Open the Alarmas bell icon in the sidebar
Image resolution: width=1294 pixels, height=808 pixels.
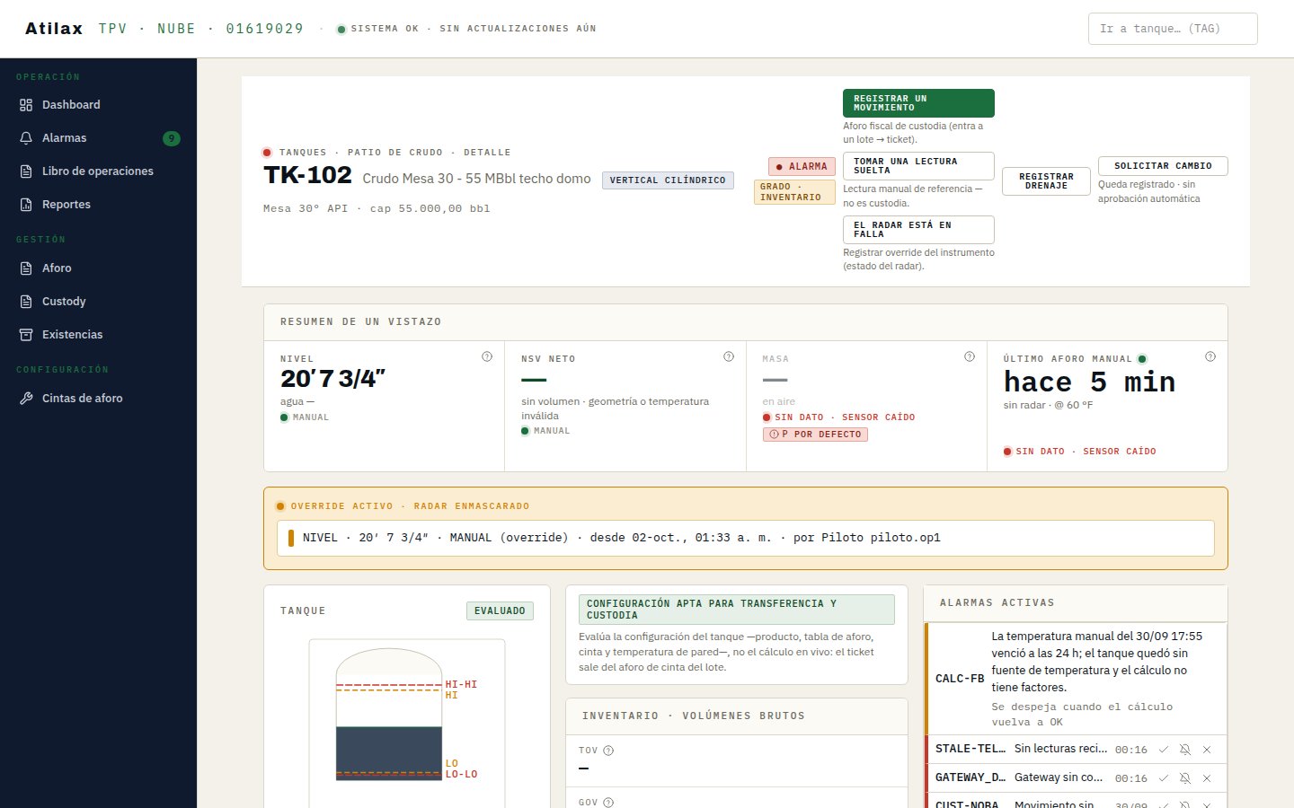tap(26, 138)
